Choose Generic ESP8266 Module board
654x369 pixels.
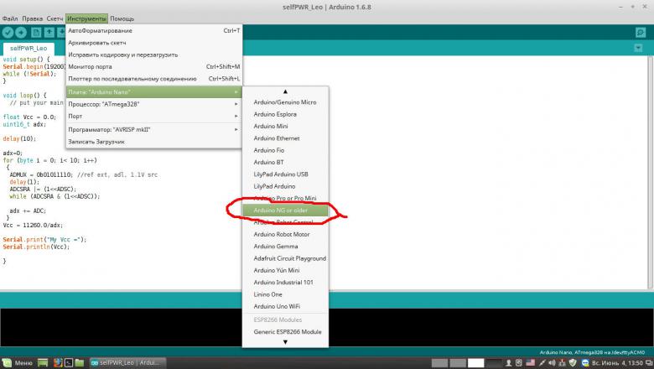coord(285,332)
